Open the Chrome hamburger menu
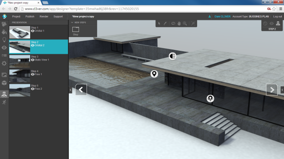Screen dimensions: 284x159 280,9
